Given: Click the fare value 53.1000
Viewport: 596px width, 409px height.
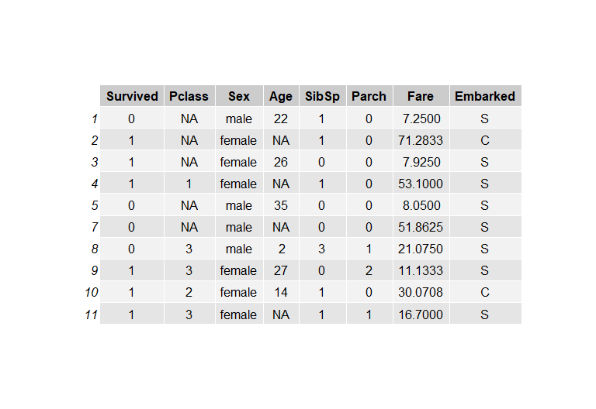Looking at the screenshot, I should click(x=421, y=184).
